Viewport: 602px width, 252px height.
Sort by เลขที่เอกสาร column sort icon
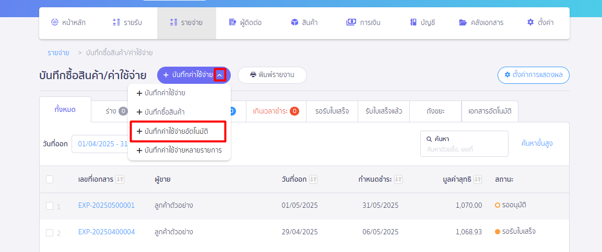(120, 179)
